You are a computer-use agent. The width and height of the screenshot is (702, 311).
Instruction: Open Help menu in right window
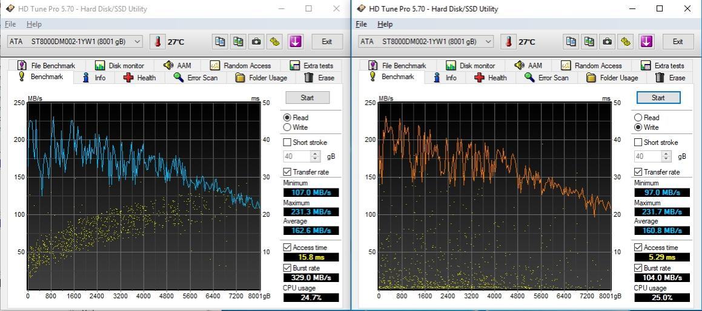pos(385,24)
